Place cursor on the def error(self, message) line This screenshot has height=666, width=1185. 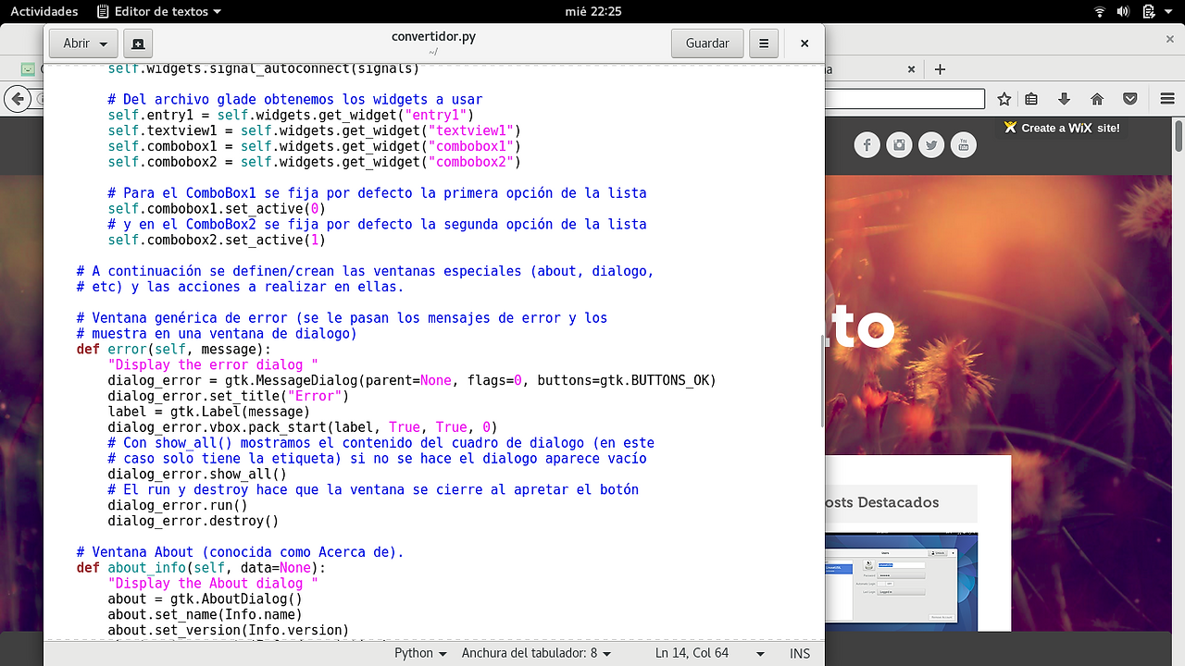tap(174, 350)
